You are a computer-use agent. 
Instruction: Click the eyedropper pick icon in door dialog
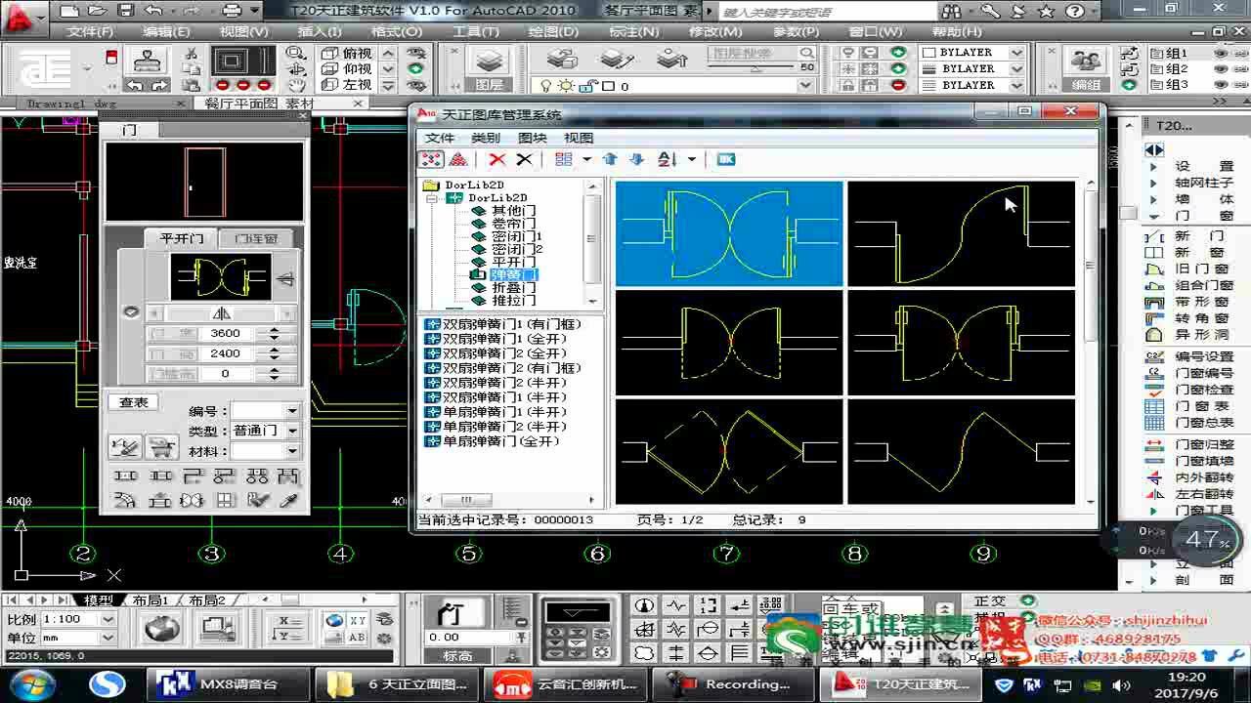point(288,500)
